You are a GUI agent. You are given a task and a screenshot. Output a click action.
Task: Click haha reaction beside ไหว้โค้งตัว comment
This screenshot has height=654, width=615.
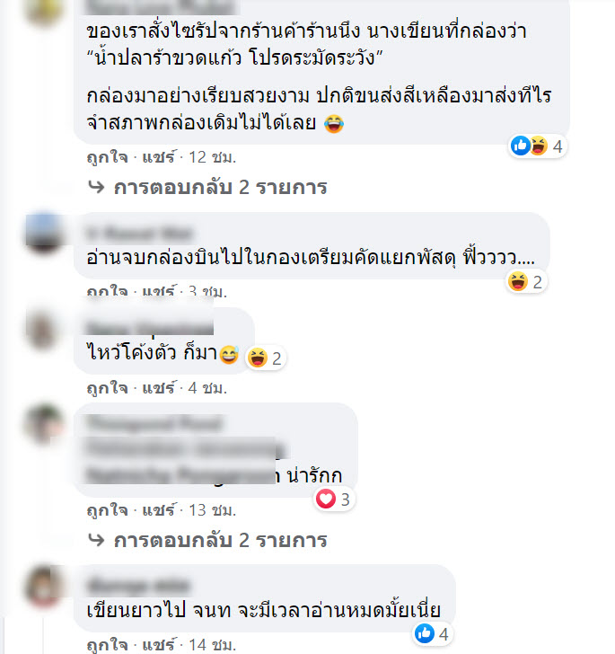tap(266, 358)
